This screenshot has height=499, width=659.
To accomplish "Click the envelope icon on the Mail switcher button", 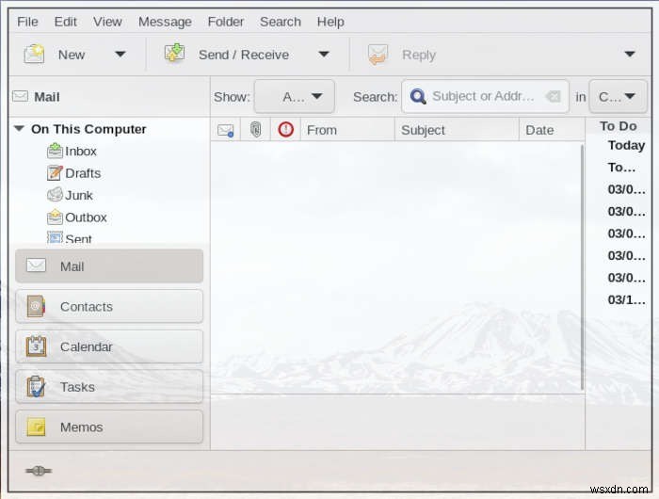I will [36, 266].
